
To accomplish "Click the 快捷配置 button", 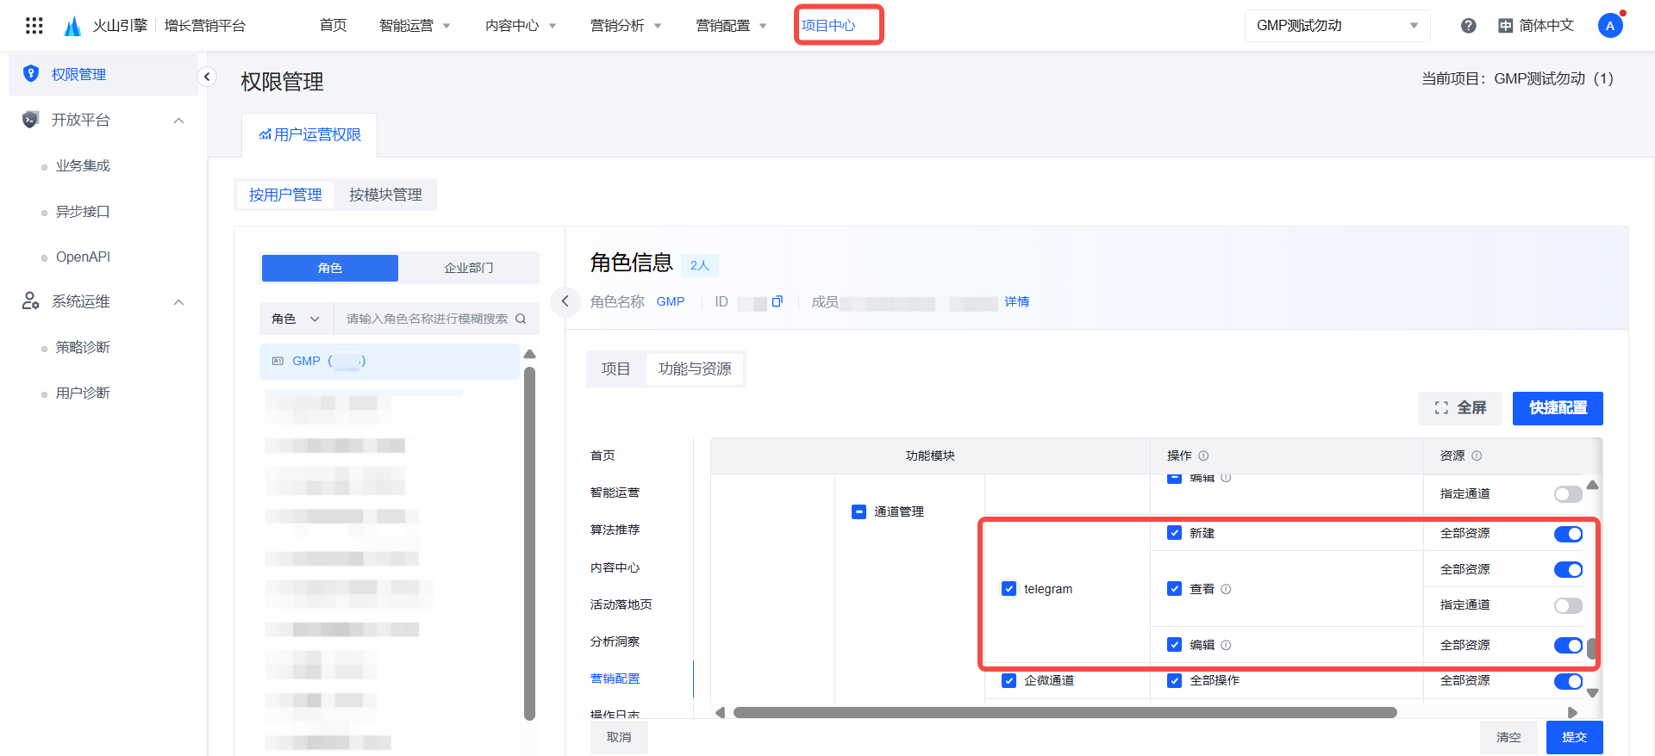I will [1557, 408].
